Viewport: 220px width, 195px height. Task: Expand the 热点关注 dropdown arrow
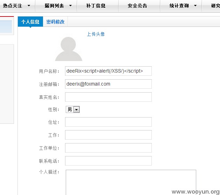coord(29,6)
